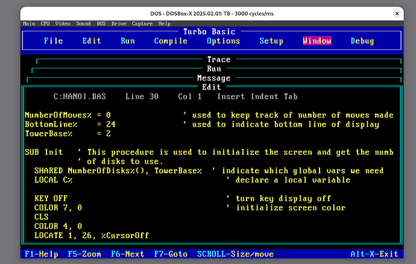Viewport: 416px width, 264px height.
Task: Click the Edit window title
Action: tap(212, 87)
